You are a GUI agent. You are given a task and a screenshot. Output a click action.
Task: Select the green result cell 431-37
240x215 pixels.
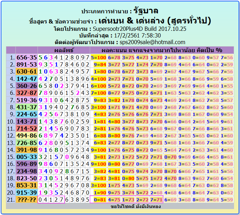(27, 107)
